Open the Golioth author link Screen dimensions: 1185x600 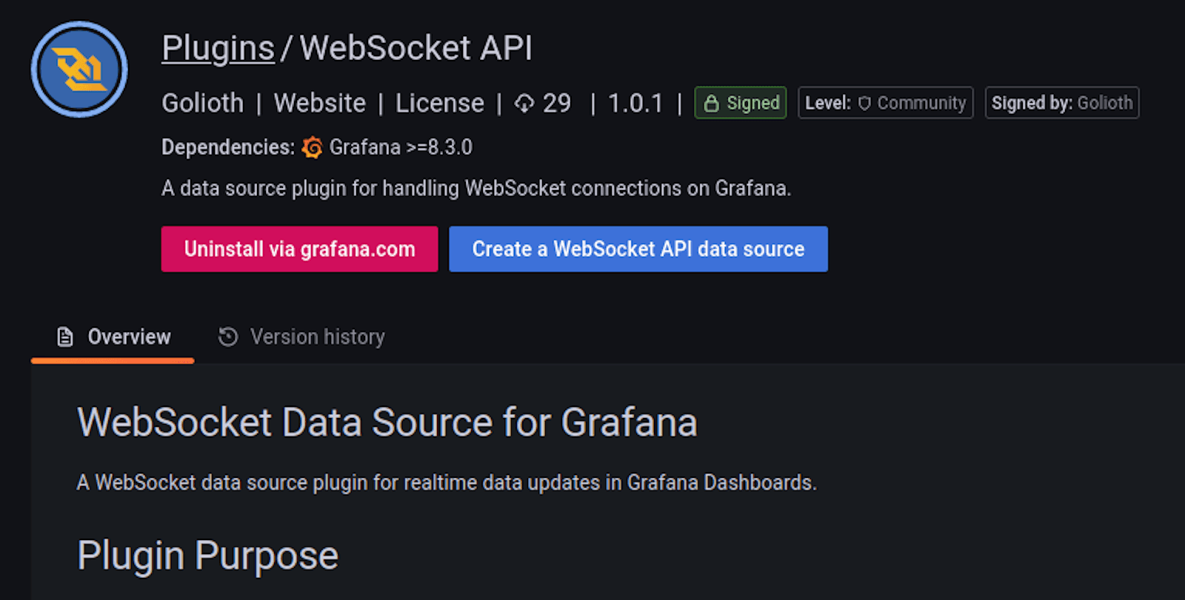[x=202, y=104]
